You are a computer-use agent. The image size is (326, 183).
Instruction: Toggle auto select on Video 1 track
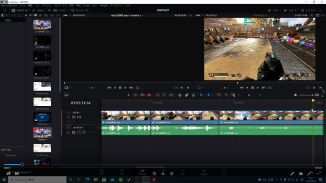tap(74, 117)
